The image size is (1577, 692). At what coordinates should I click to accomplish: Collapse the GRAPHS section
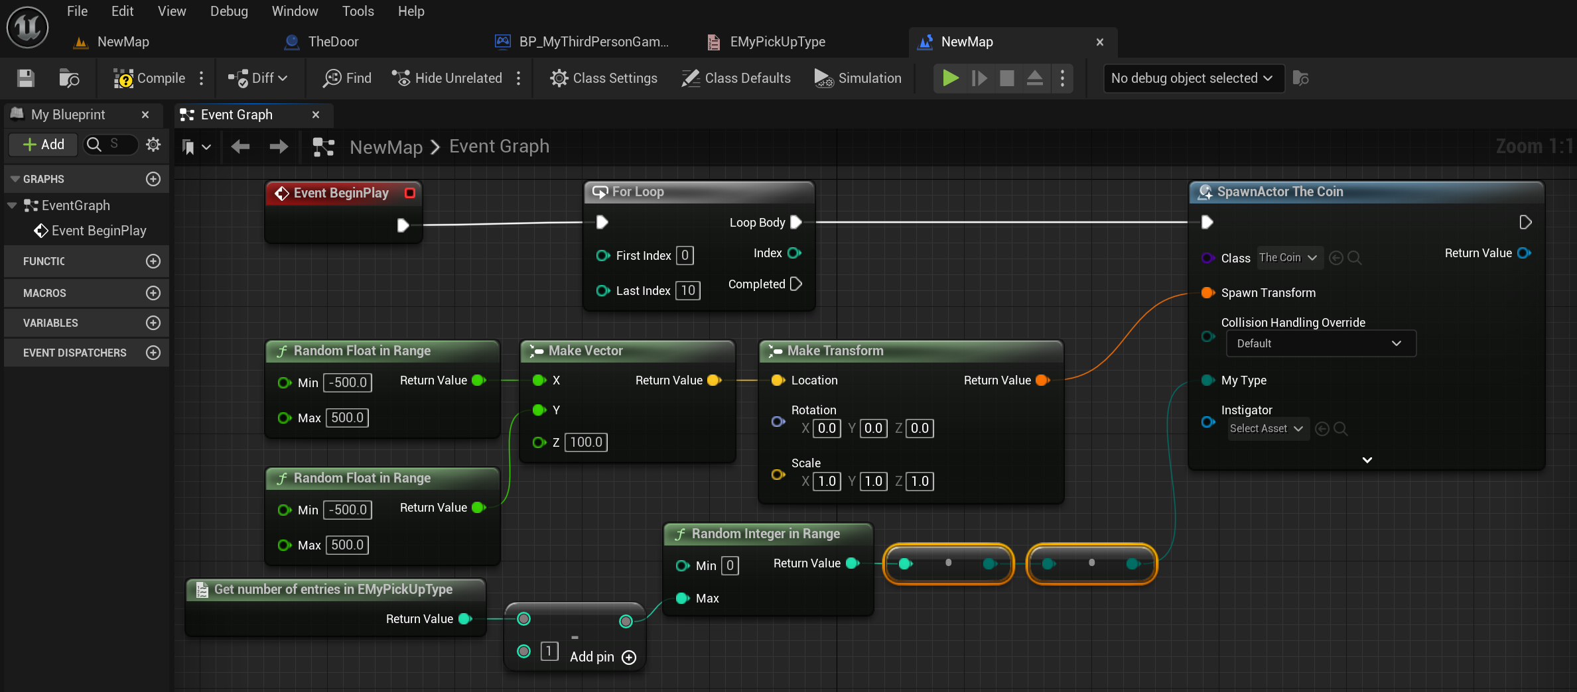15,179
